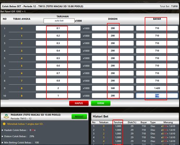Click the Taruhan column header in Histori Bet
This screenshot has height=145, width=180.
coord(118,122)
